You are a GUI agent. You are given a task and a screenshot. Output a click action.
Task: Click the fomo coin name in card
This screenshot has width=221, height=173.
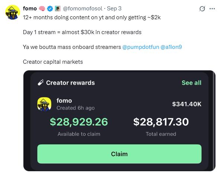pyautogui.click(x=64, y=101)
